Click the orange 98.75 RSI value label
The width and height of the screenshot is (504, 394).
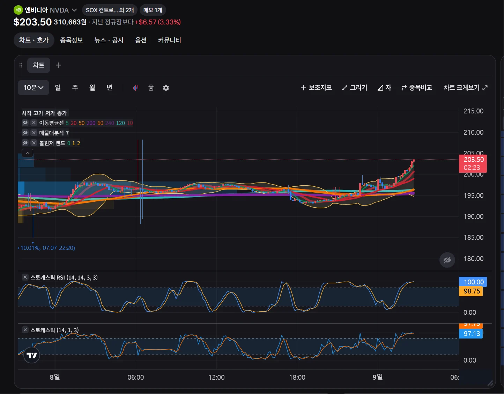(x=471, y=291)
